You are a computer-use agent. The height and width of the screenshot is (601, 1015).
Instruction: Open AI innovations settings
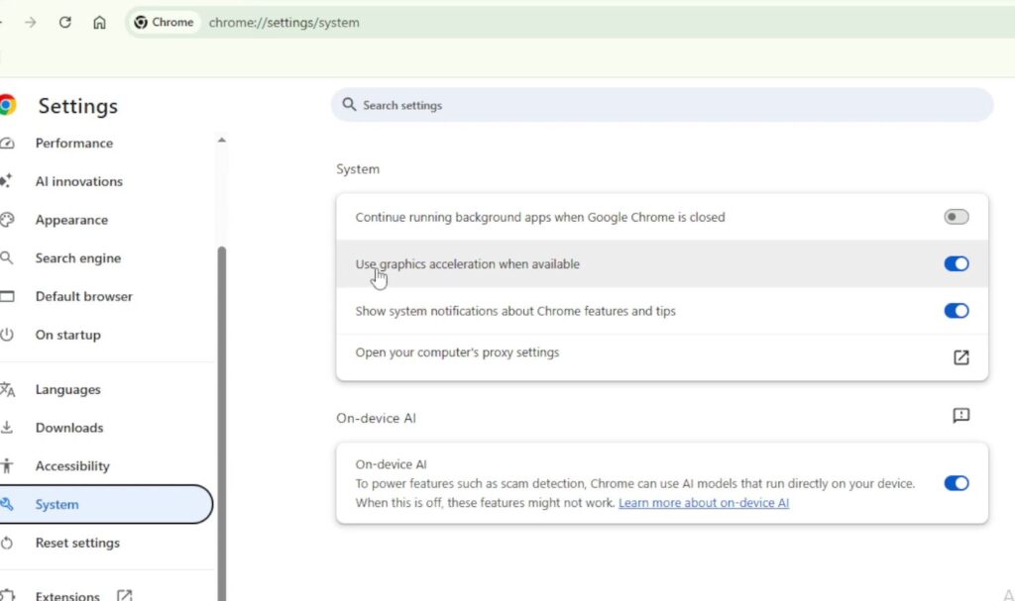coord(78,181)
